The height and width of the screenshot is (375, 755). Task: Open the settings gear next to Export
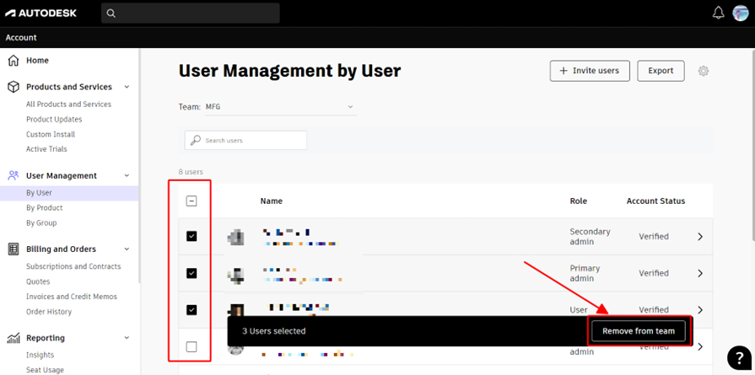pyautogui.click(x=704, y=71)
